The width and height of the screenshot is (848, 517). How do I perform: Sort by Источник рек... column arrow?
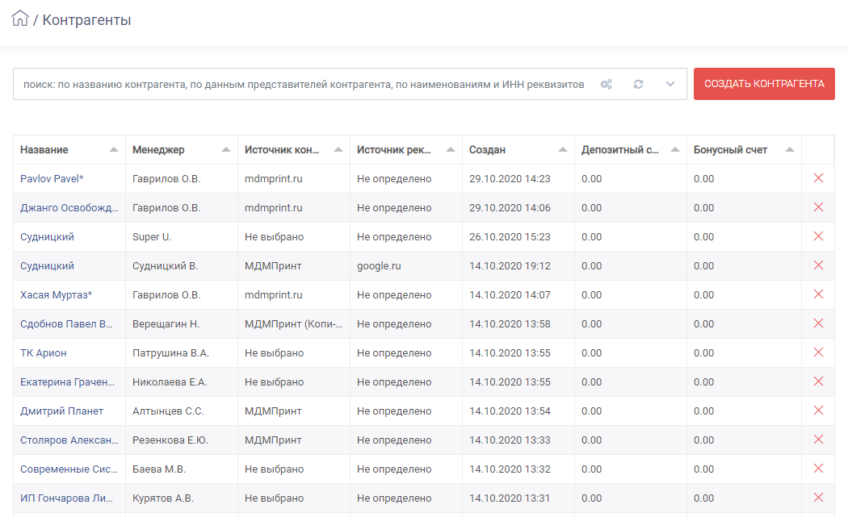point(451,150)
